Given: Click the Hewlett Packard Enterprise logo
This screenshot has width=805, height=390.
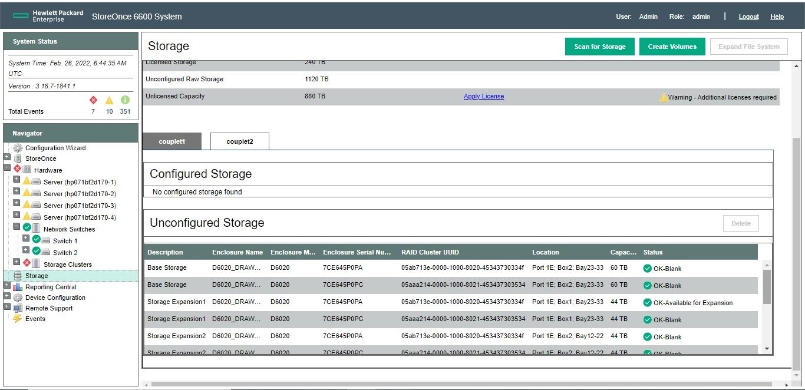Looking at the screenshot, I should click(x=48, y=16).
